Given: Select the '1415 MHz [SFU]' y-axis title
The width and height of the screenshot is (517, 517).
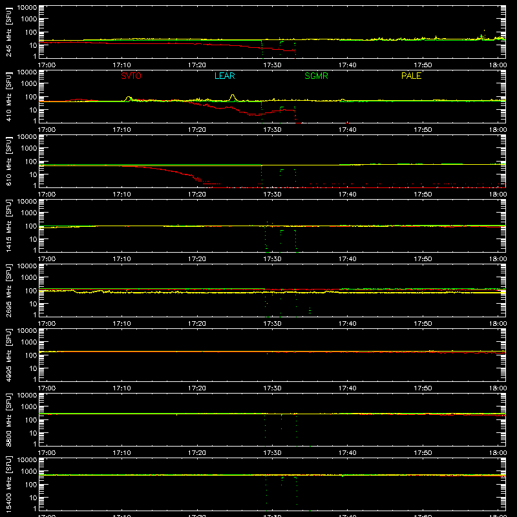Looking at the screenshot, I should (8, 226).
